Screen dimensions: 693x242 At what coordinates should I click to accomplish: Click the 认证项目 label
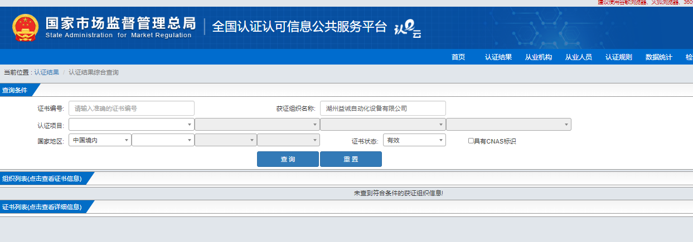coord(51,125)
